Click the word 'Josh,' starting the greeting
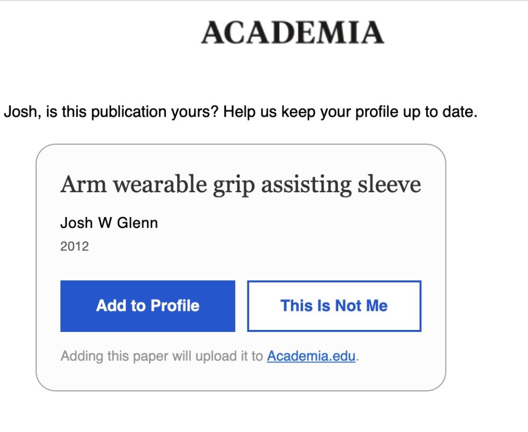This screenshot has height=432, width=528. coord(23,112)
